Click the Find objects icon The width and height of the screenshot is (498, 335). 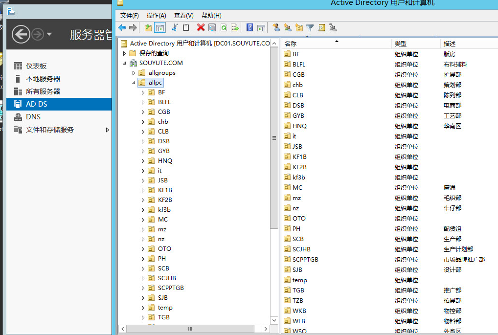click(321, 27)
